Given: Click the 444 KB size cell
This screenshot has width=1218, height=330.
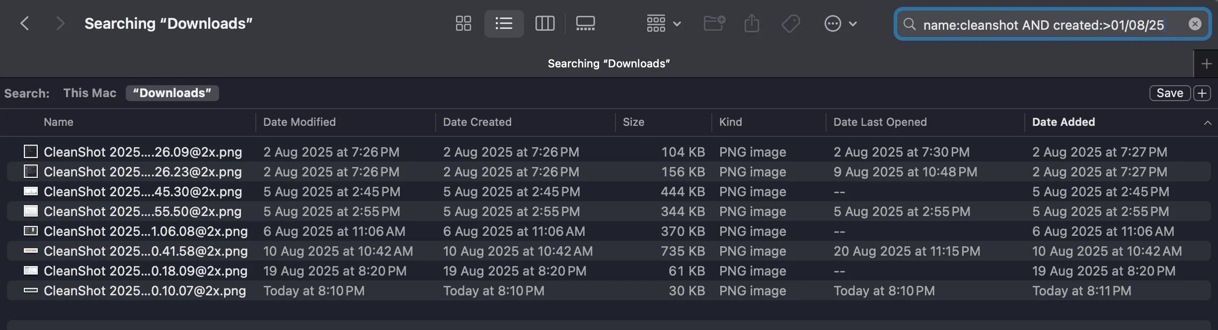Looking at the screenshot, I should tap(683, 192).
